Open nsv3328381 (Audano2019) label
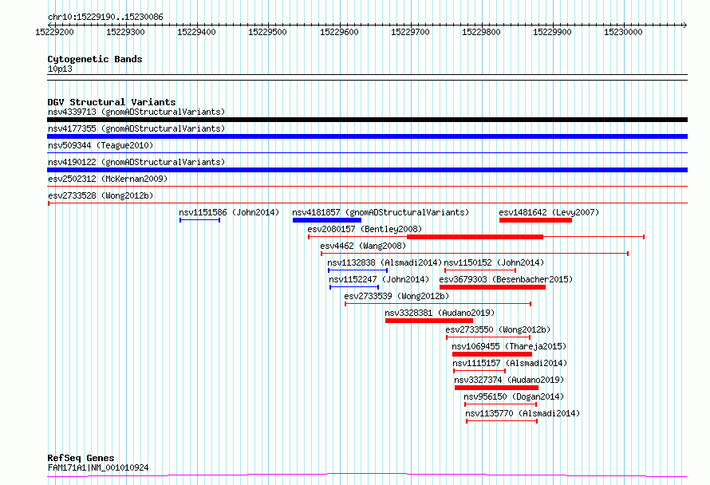710x485 pixels. pyautogui.click(x=440, y=313)
